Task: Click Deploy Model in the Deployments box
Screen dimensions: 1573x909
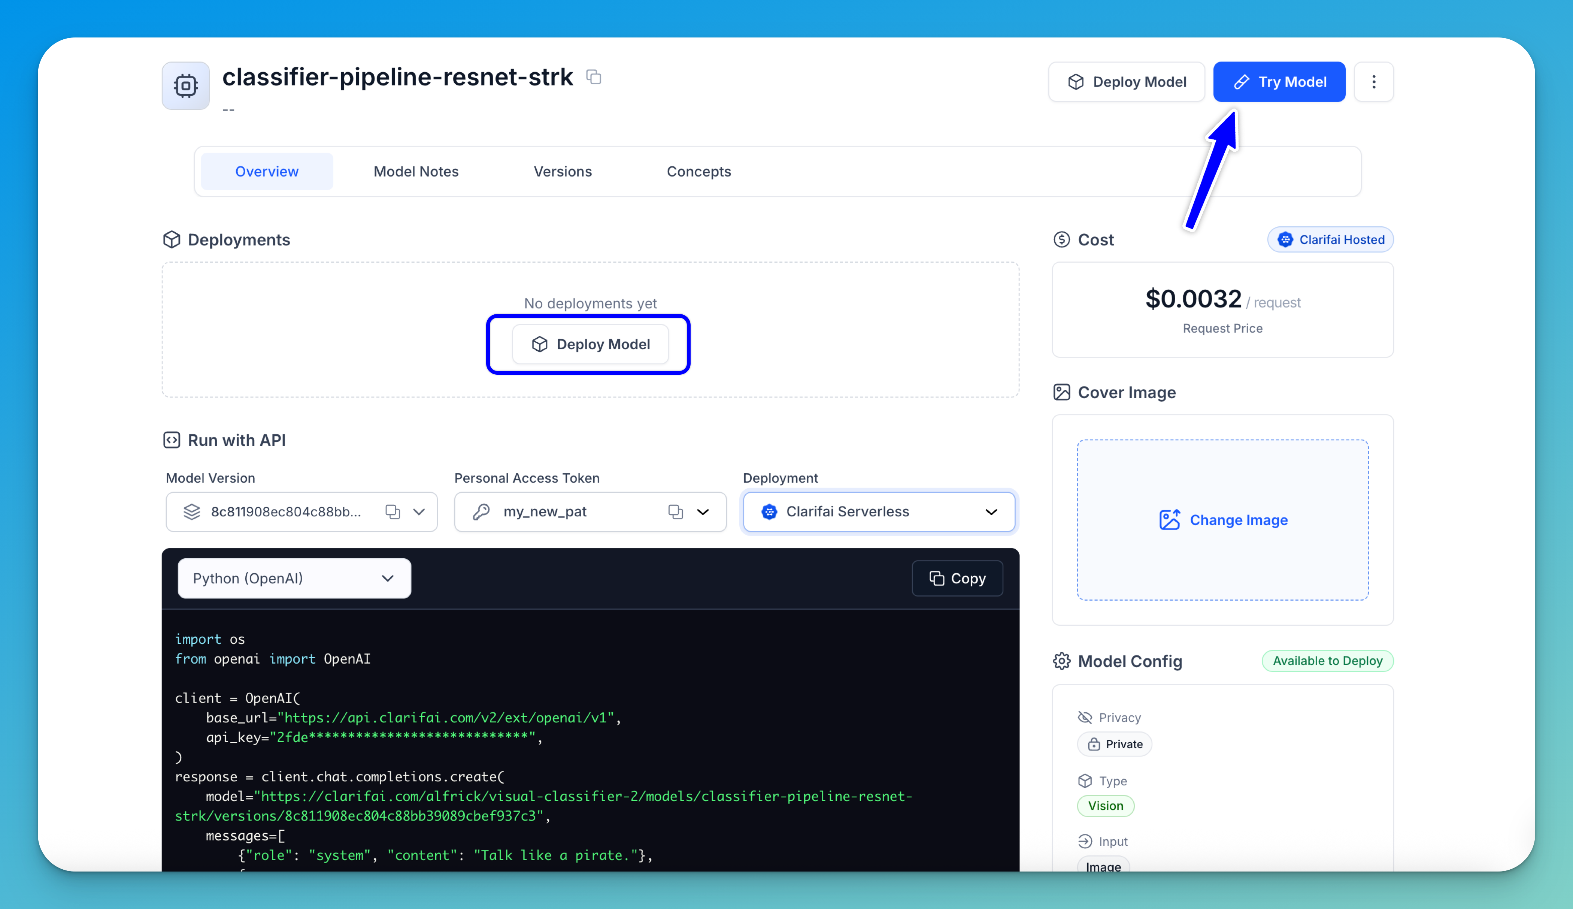Action: pyautogui.click(x=590, y=345)
